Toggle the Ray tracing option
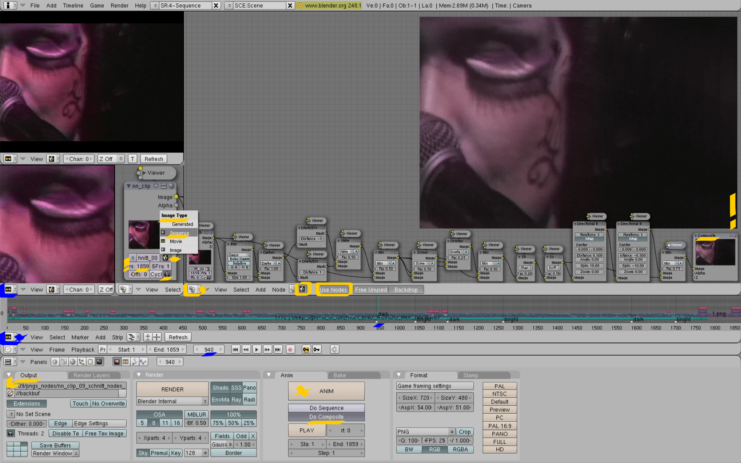Image resolution: width=741 pixels, height=463 pixels. click(x=236, y=399)
